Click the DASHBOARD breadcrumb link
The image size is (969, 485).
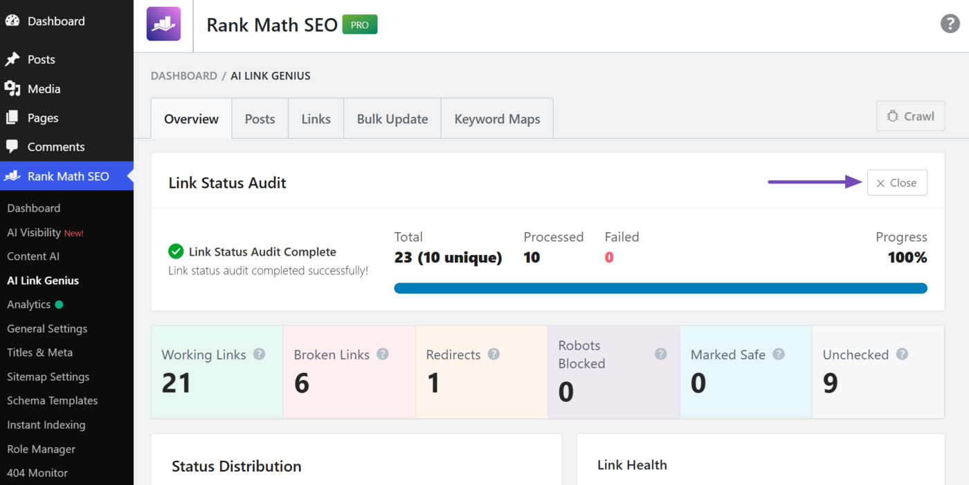tap(184, 76)
